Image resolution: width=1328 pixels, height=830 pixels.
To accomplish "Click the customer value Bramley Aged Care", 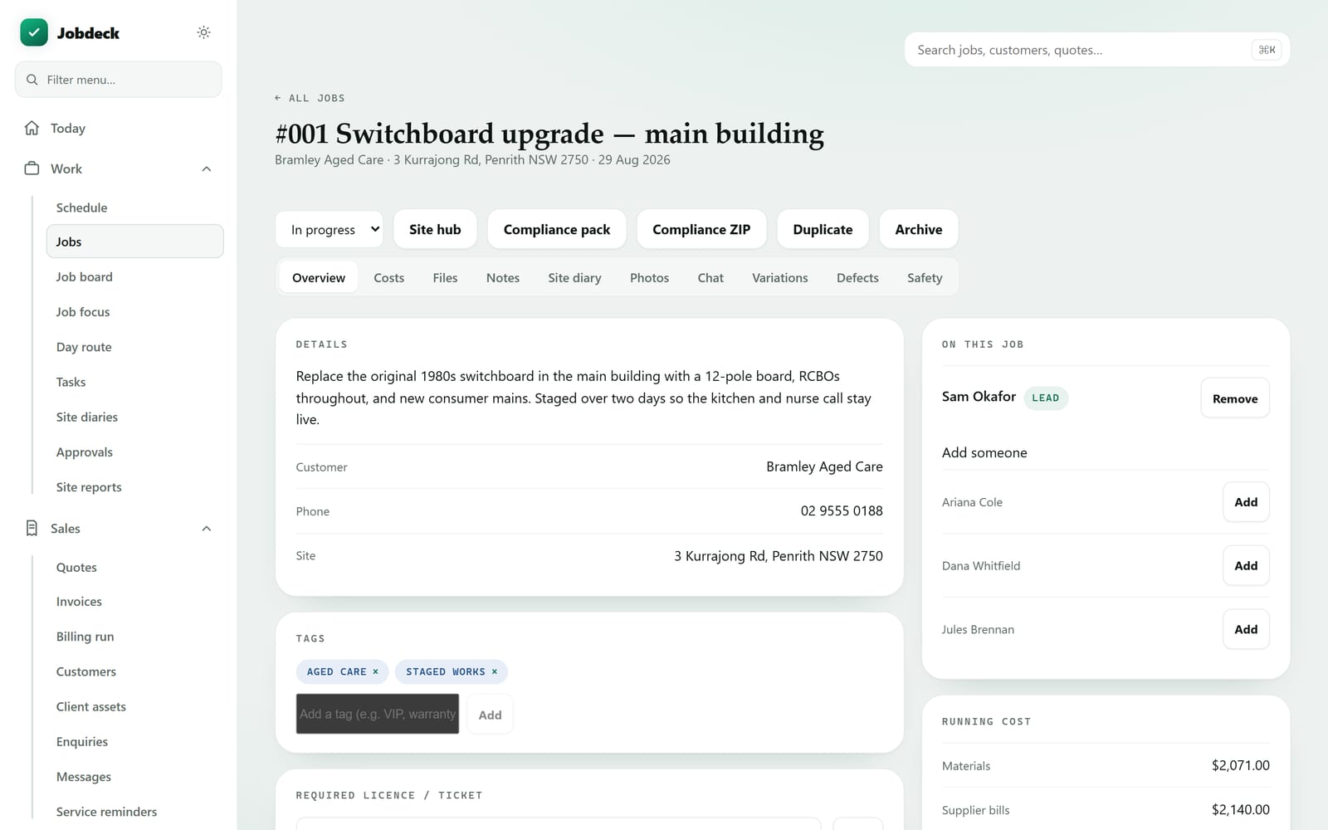I will tap(824, 466).
